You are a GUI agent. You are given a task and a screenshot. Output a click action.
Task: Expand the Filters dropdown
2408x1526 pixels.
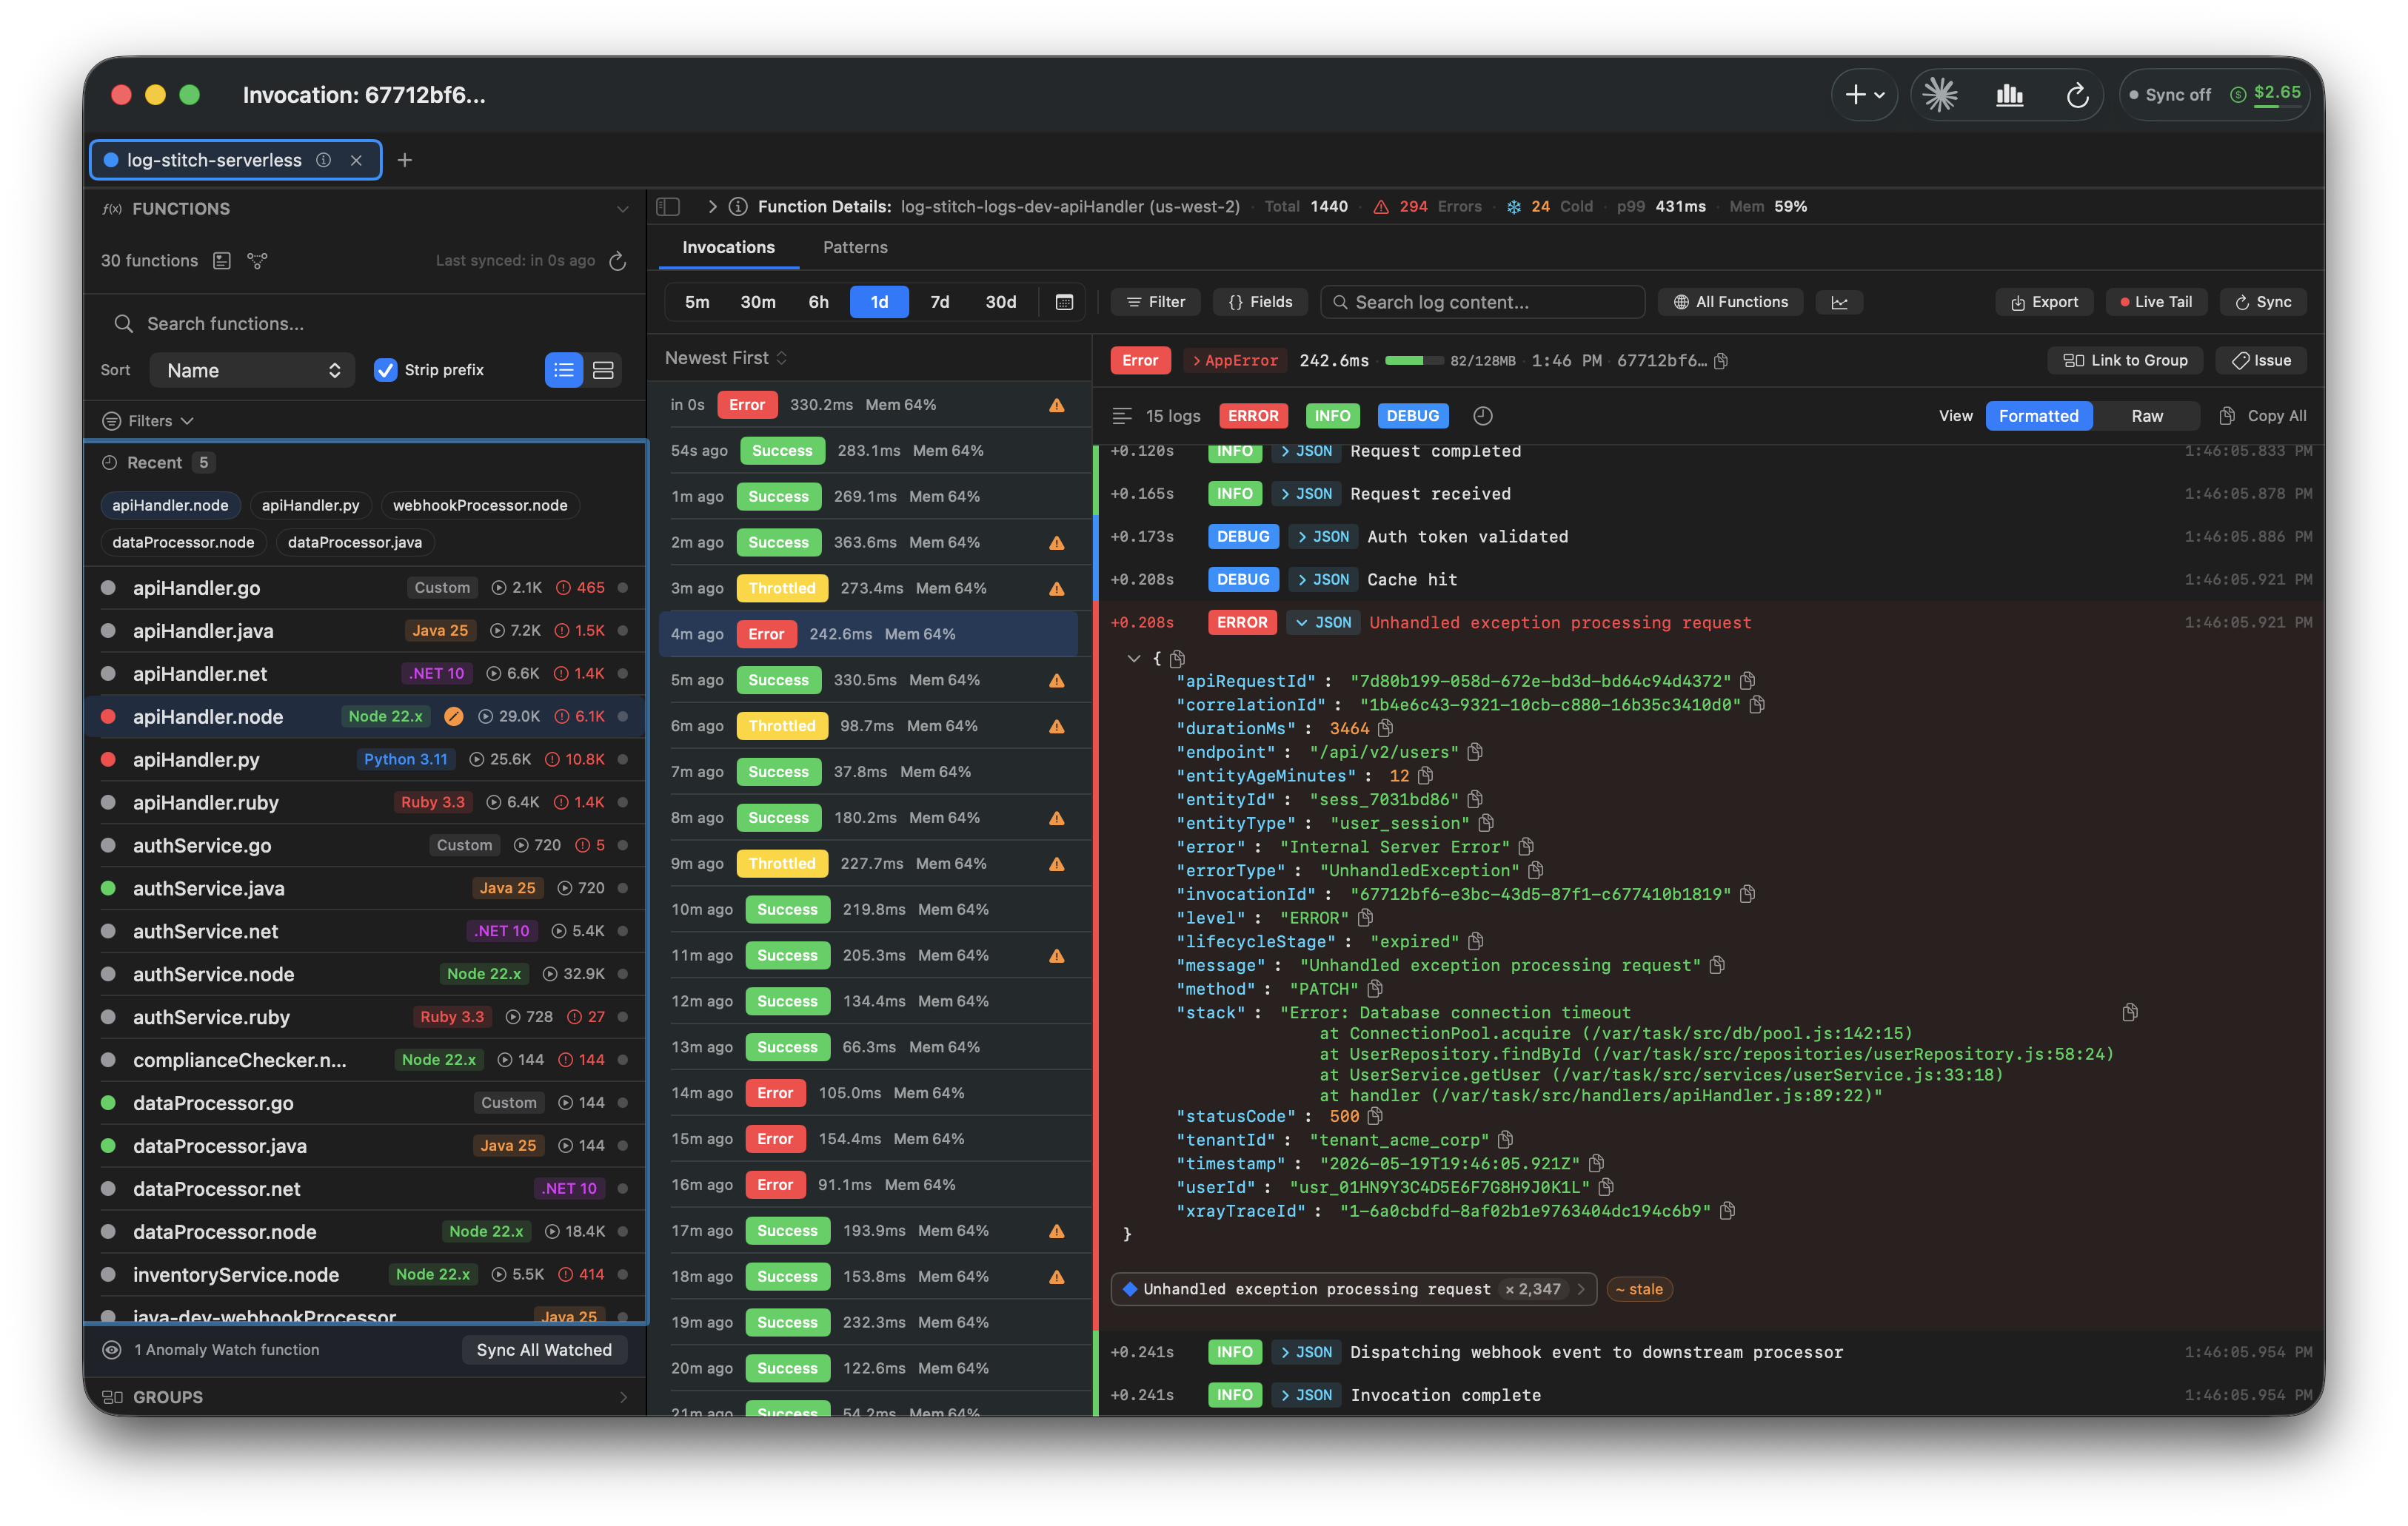[x=149, y=421]
